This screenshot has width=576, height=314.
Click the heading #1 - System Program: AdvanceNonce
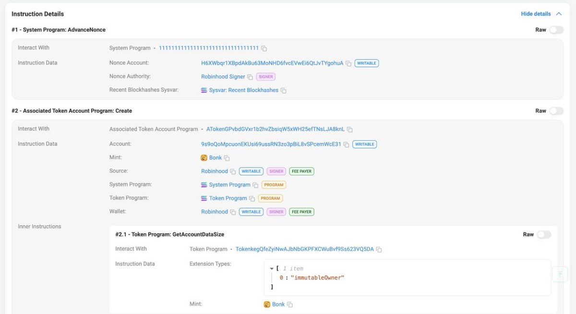(59, 30)
